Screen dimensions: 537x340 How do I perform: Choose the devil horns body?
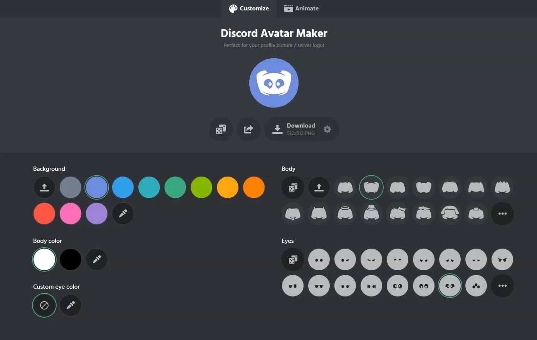pos(319,214)
